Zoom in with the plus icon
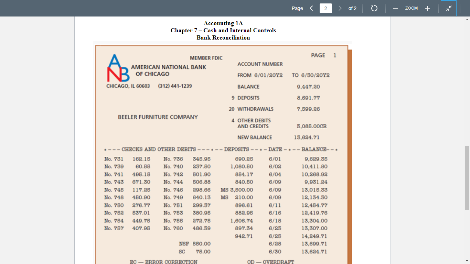 pos(427,8)
